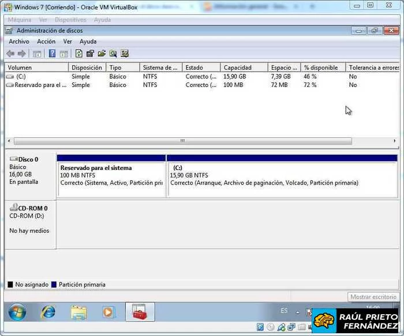Click the ES language indicator
The width and height of the screenshot is (404, 336).
(284, 311)
